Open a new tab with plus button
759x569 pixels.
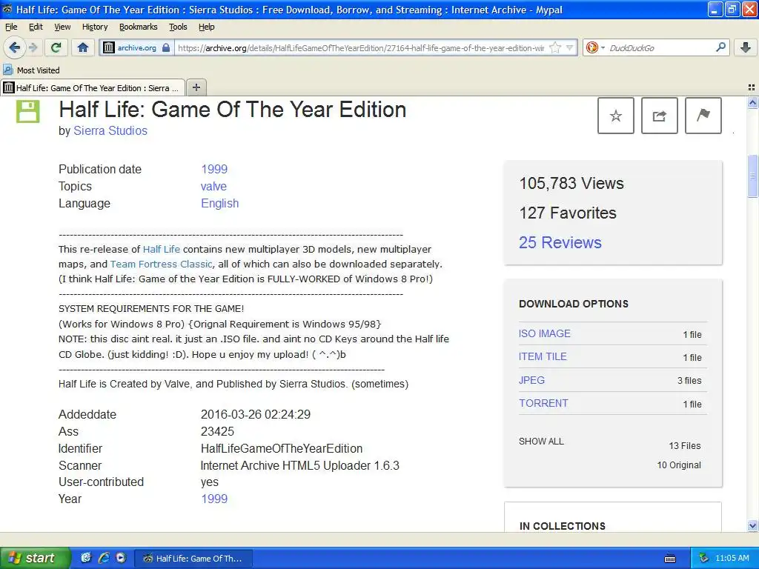[196, 87]
